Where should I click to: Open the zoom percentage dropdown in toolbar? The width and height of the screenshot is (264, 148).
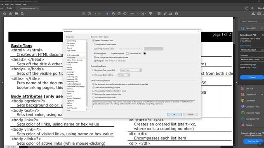click(x=137, y=14)
